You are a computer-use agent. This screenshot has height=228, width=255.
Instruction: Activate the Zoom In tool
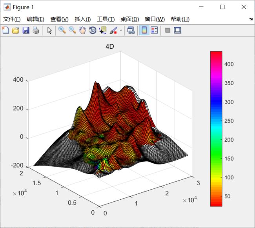click(62, 30)
